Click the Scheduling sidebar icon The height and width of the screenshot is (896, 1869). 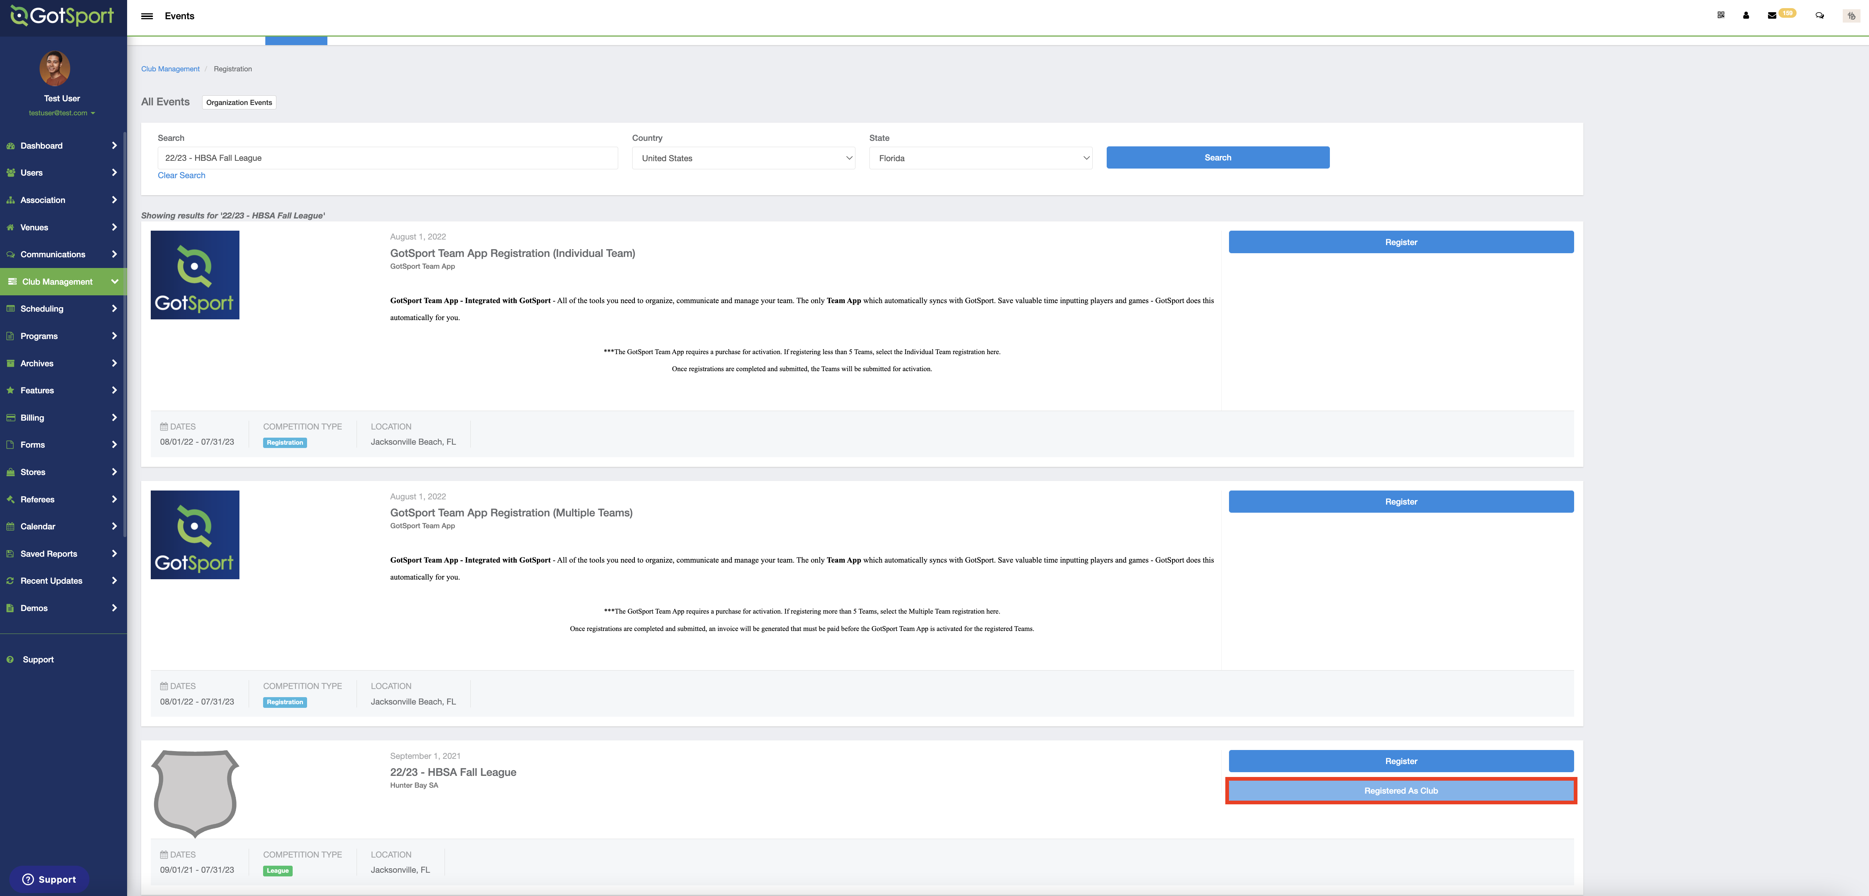(10, 309)
